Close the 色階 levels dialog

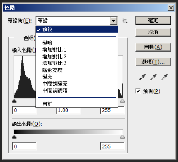pyautogui.click(x=171, y=7)
